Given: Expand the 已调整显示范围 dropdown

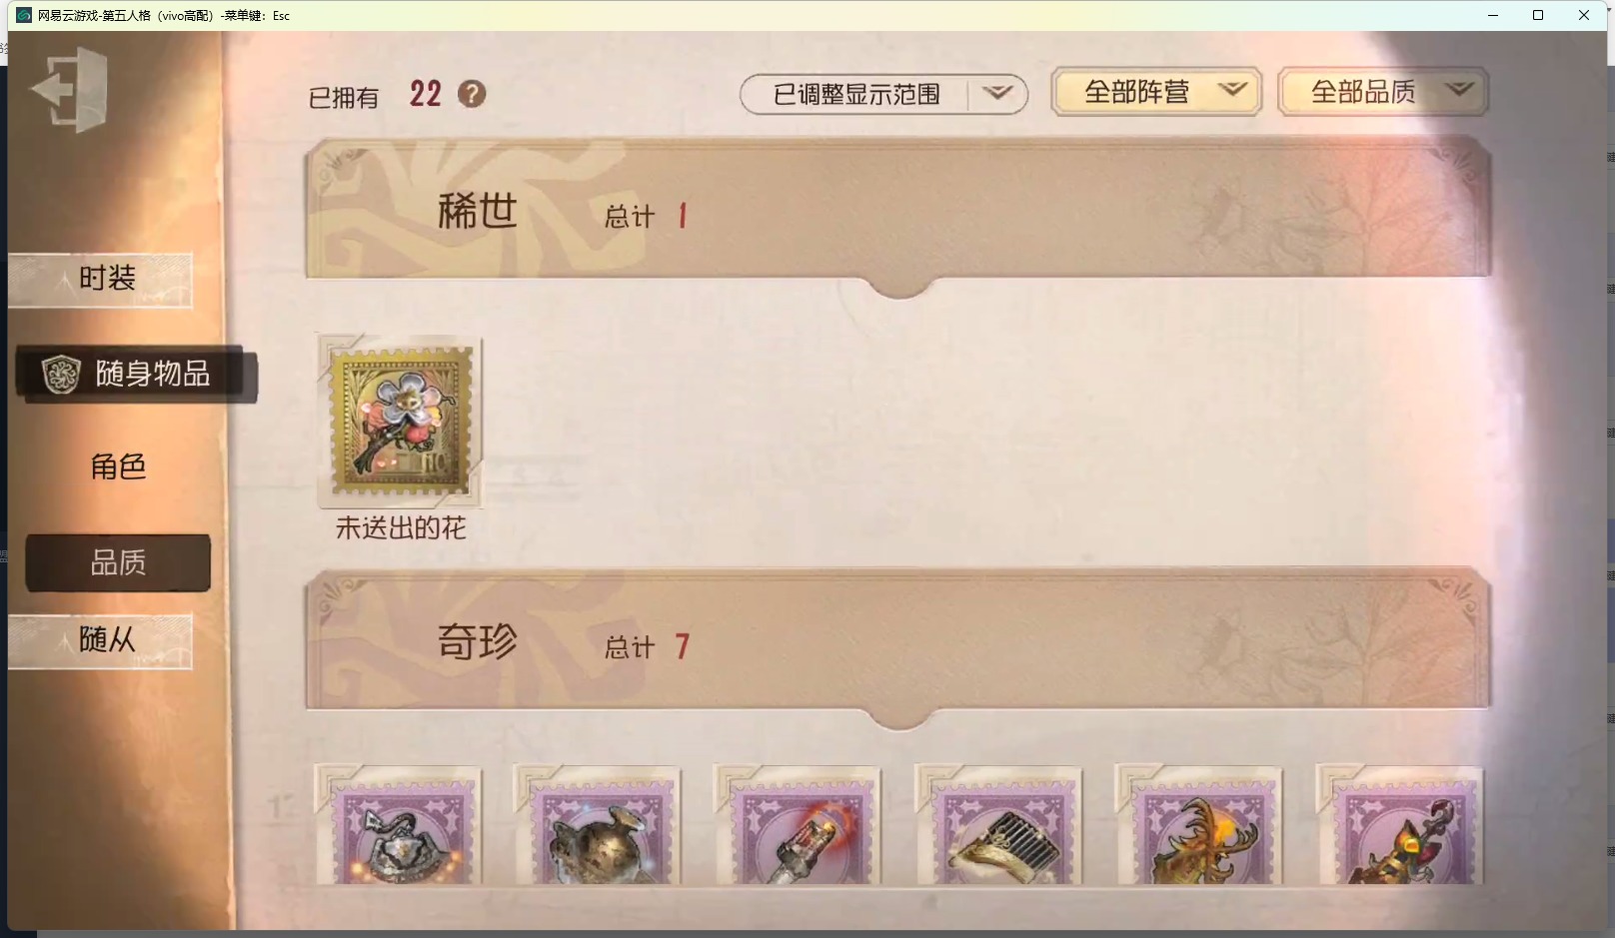Looking at the screenshot, I should tap(883, 94).
